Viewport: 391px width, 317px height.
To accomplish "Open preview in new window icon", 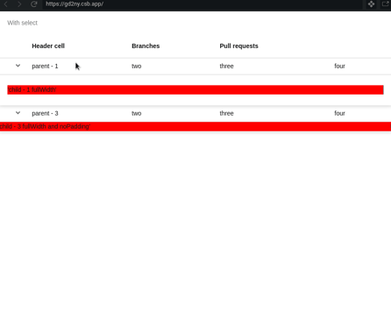I will coord(386,4).
